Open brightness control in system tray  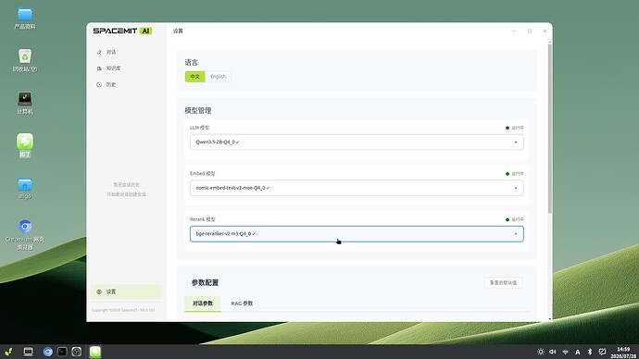click(x=541, y=352)
